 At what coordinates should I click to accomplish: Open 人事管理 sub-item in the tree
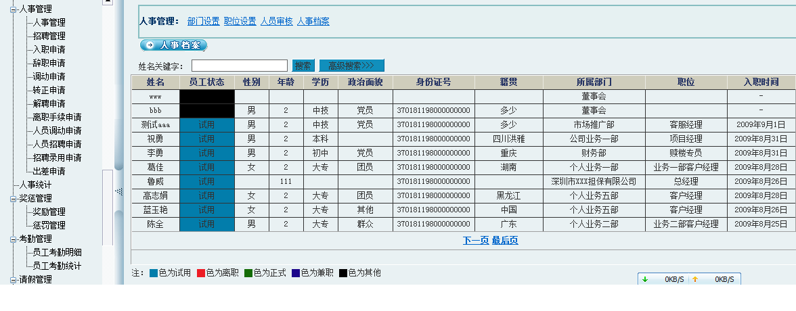[x=49, y=22]
